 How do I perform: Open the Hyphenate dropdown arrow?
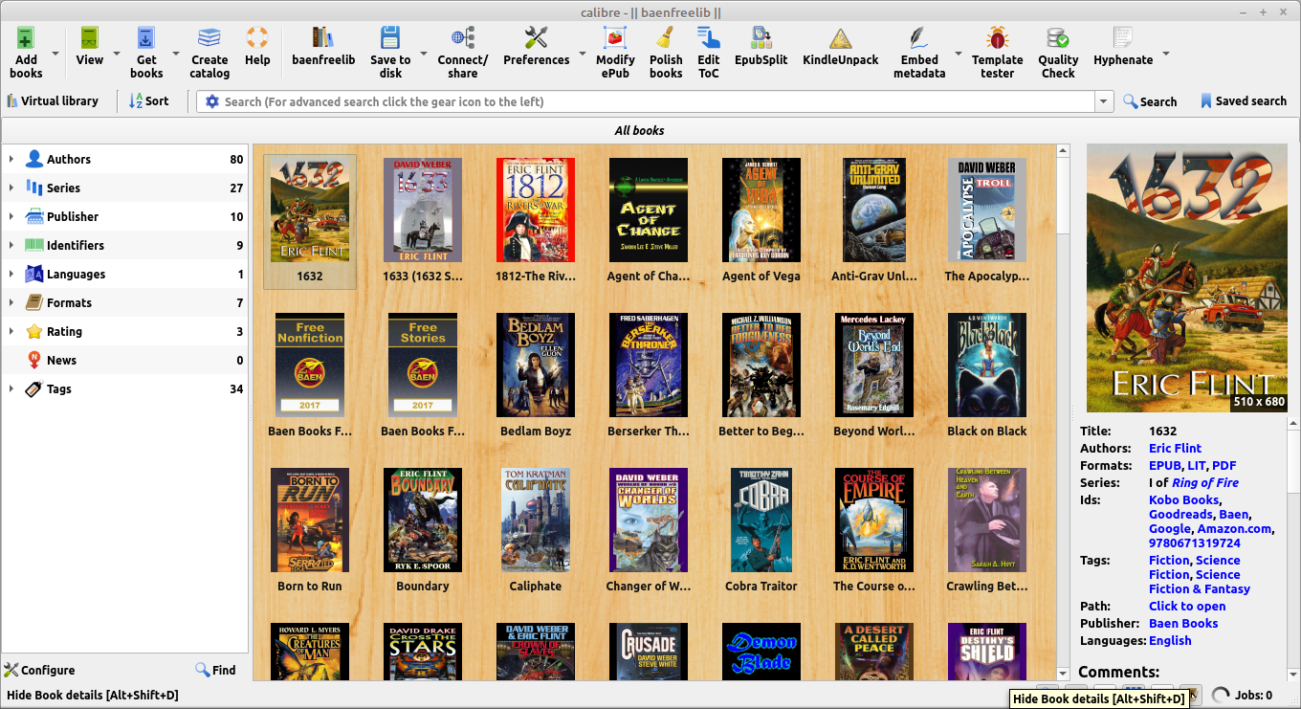point(1165,54)
